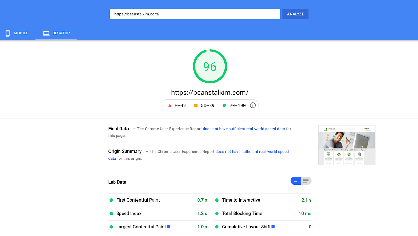Click the Largest Contentful Paint bookmark icon
This screenshot has height=236, width=418.
tap(169, 227)
